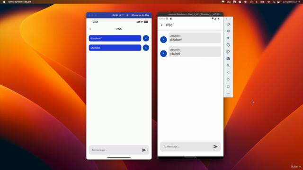
Task: Select blue 'djevdvvef' message bubble in iPhone simulator
Action: (x=115, y=38)
